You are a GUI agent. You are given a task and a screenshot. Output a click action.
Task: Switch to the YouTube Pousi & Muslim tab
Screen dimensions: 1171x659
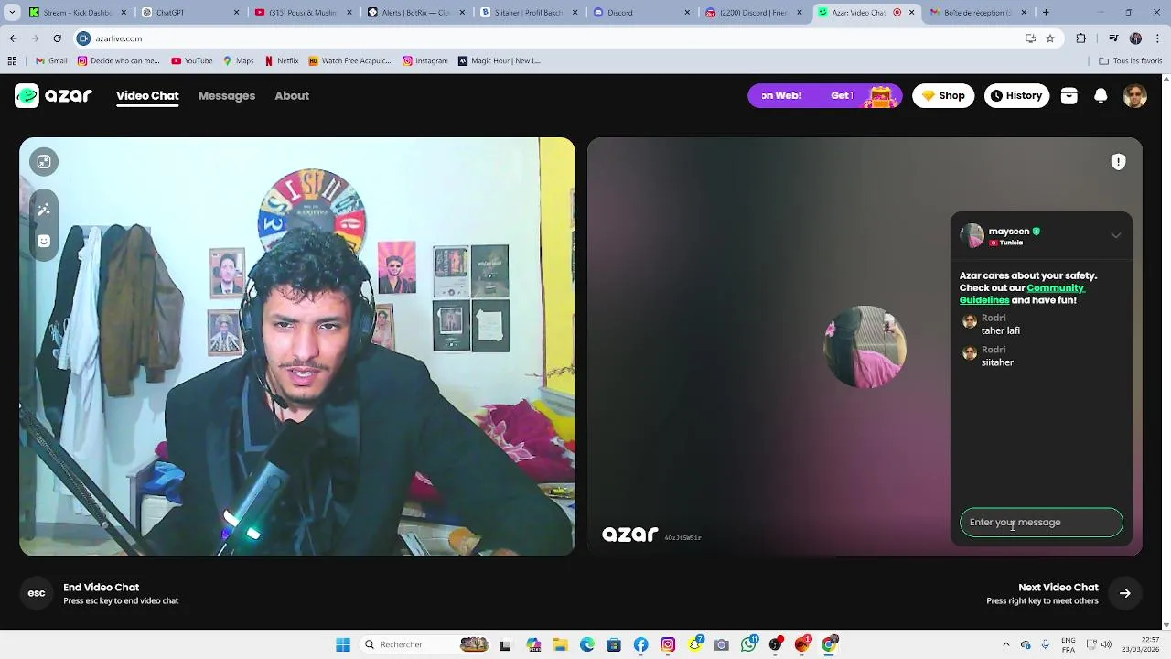click(x=303, y=13)
